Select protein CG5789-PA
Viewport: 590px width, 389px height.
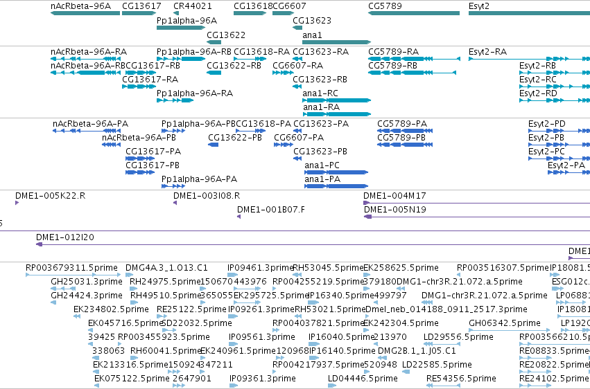click(x=405, y=131)
